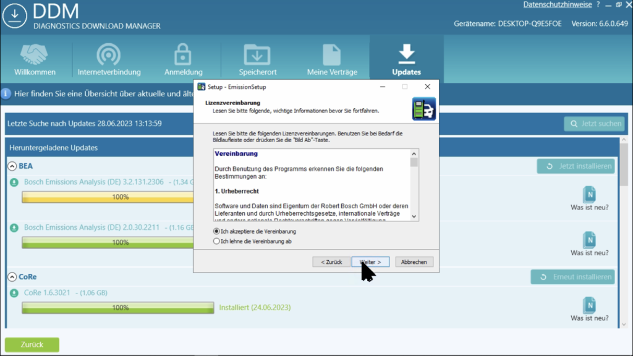Viewport: 633px width, 356px height.
Task: Click the DDM download logo icon
Action: (x=15, y=15)
